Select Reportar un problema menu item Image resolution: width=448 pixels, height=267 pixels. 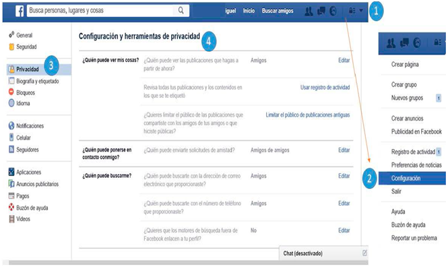point(414,238)
